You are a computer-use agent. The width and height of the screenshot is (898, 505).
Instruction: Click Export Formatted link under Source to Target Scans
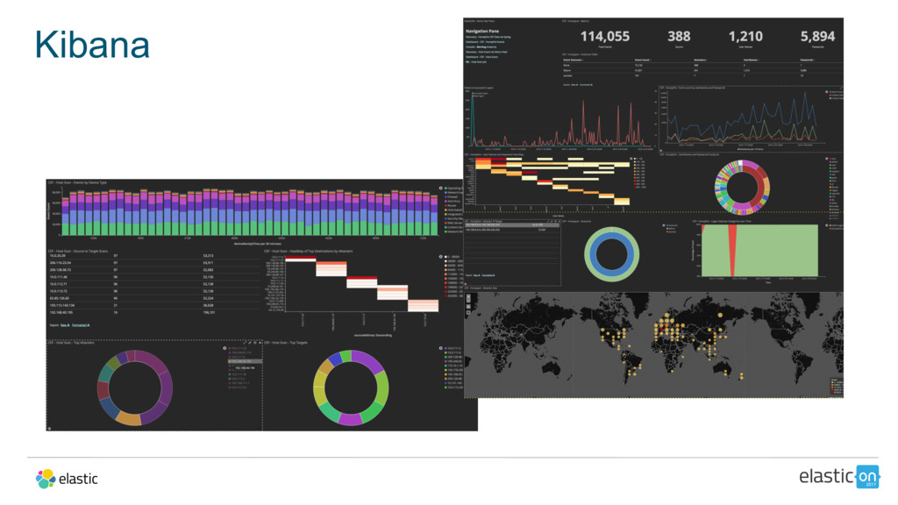pyautogui.click(x=81, y=325)
